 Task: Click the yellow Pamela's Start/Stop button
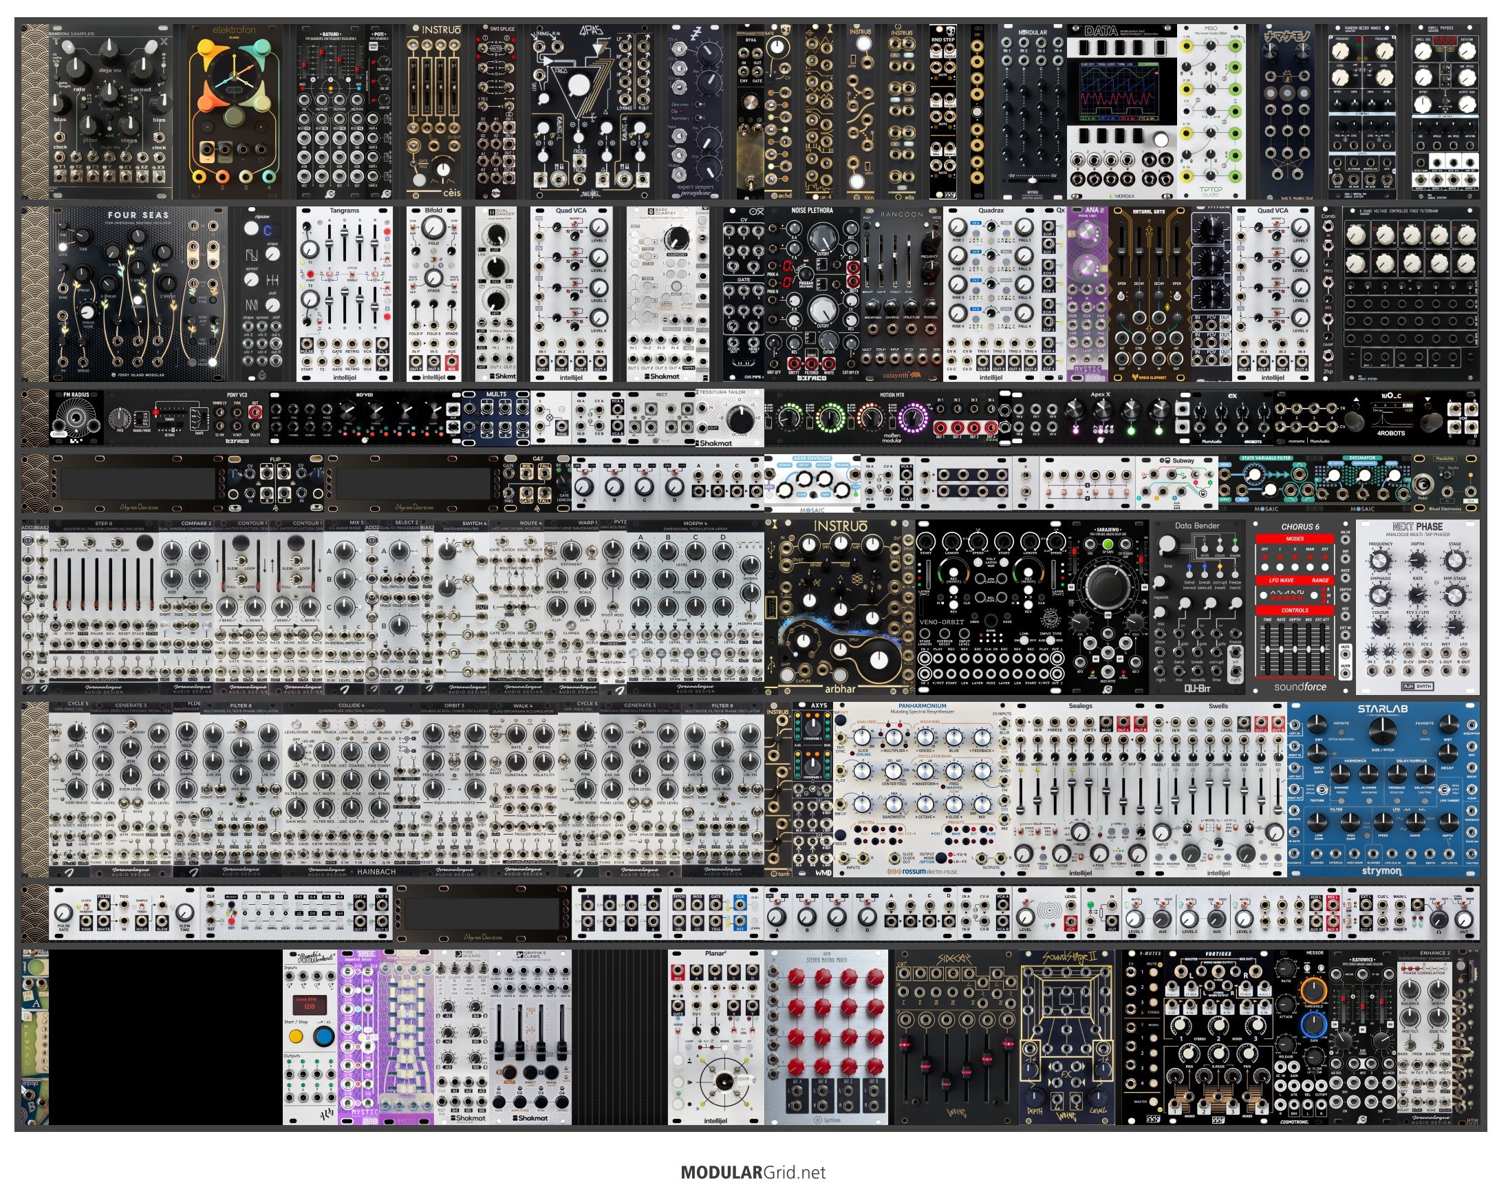pyautogui.click(x=297, y=1037)
